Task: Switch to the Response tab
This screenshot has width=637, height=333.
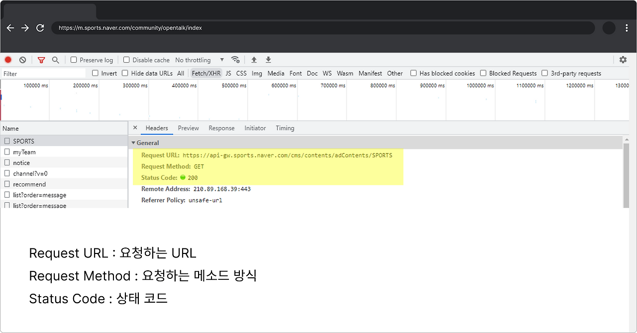Action: [221, 128]
